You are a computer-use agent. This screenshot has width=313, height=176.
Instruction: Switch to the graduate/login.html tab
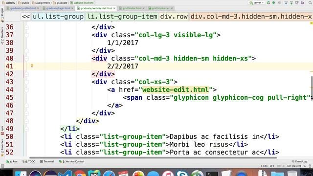[58, 8]
